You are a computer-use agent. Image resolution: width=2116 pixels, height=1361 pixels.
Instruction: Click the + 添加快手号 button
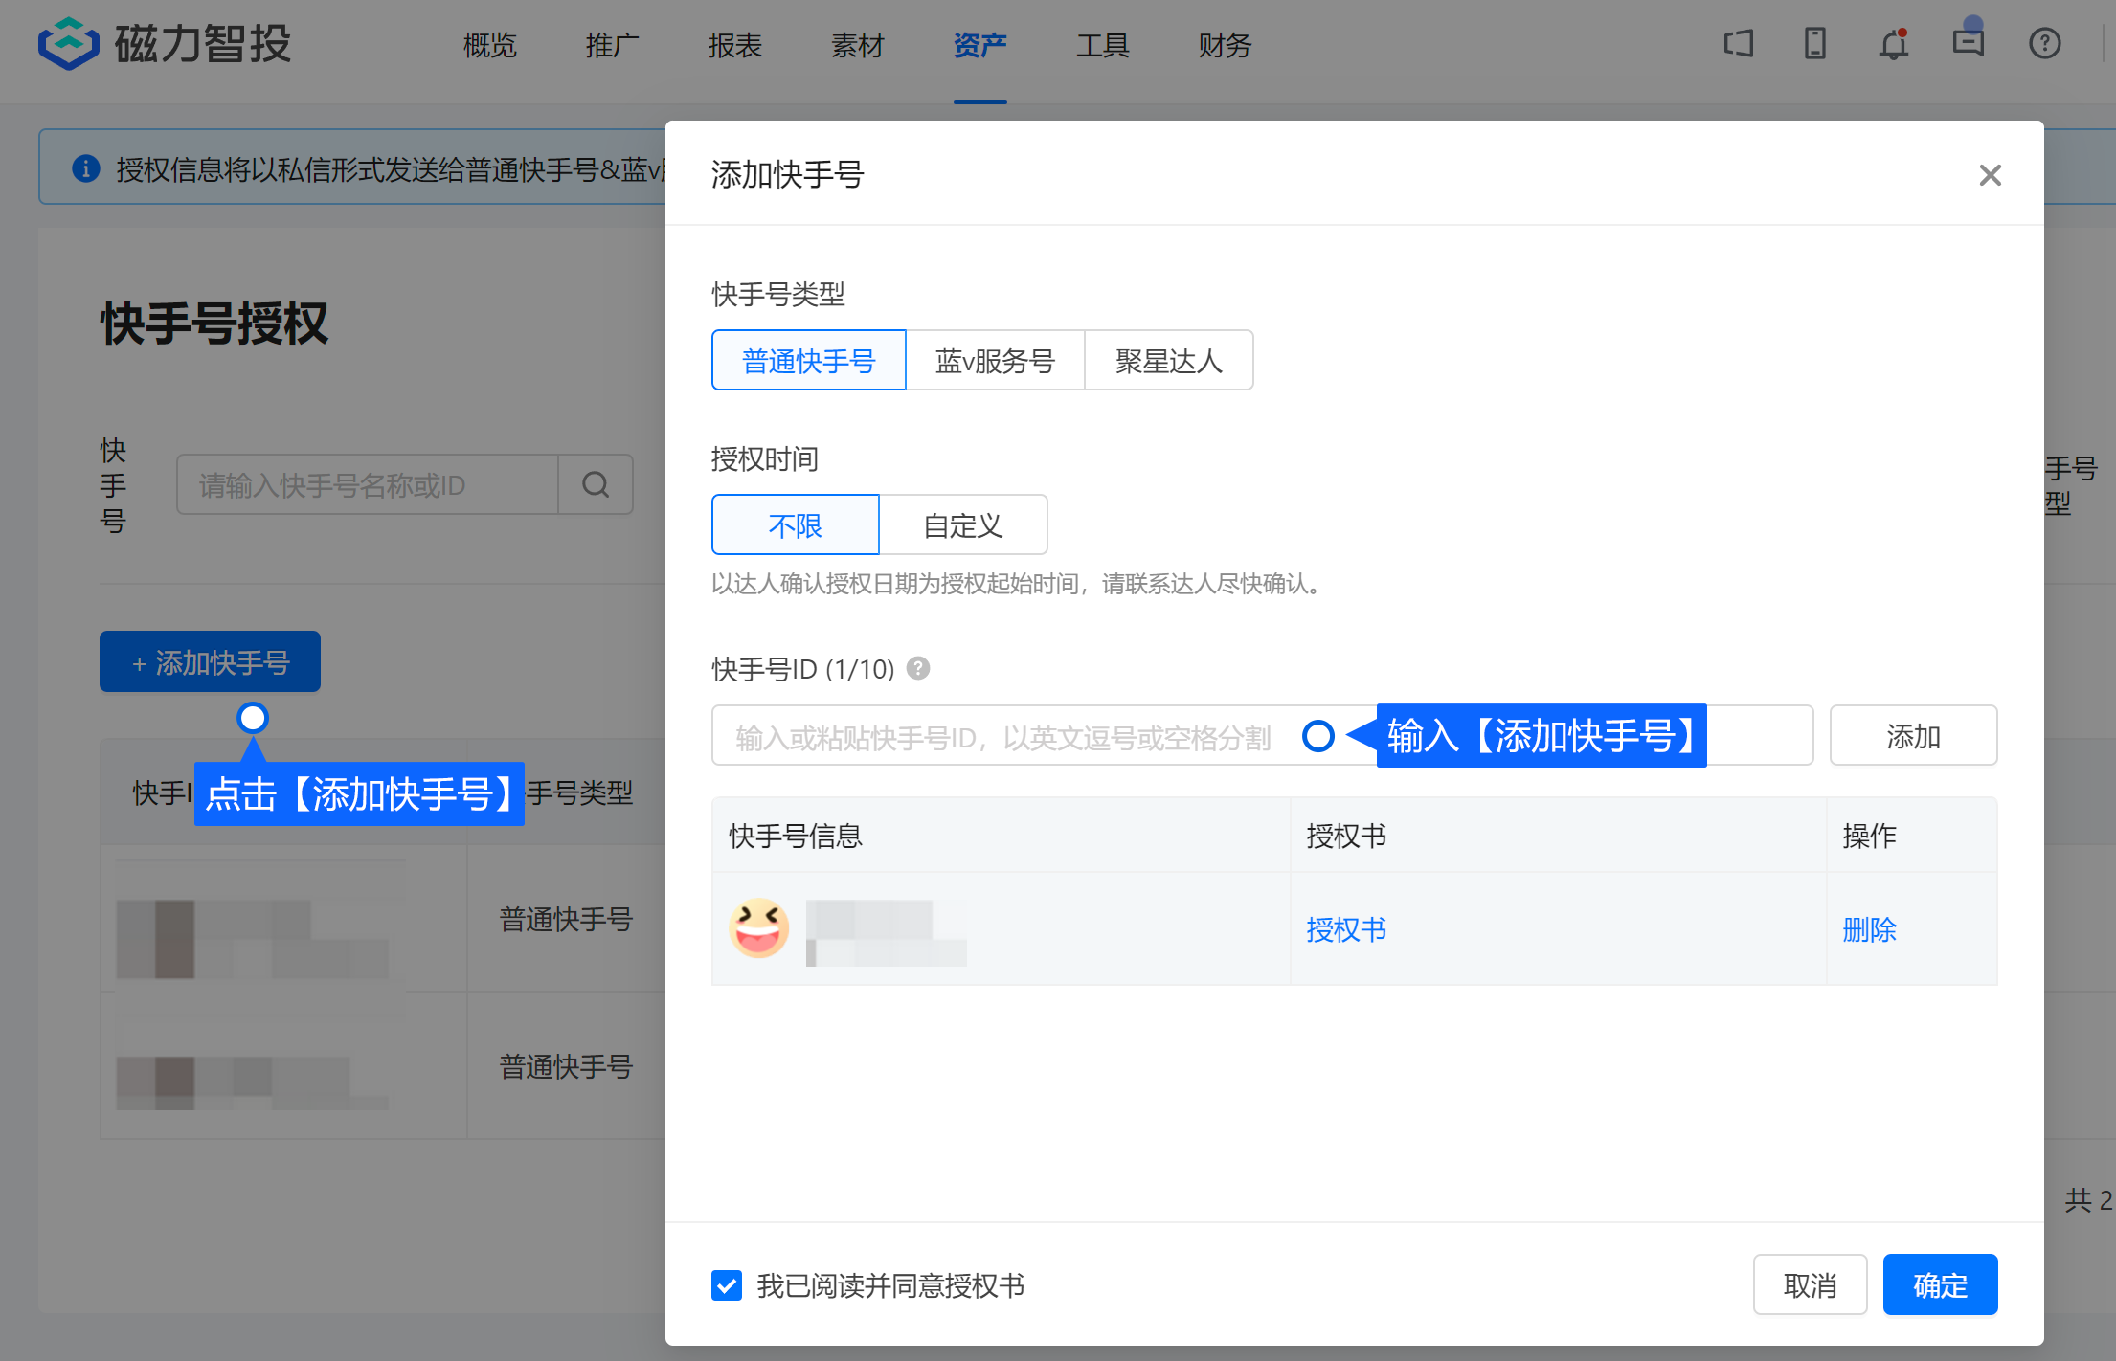[210, 661]
